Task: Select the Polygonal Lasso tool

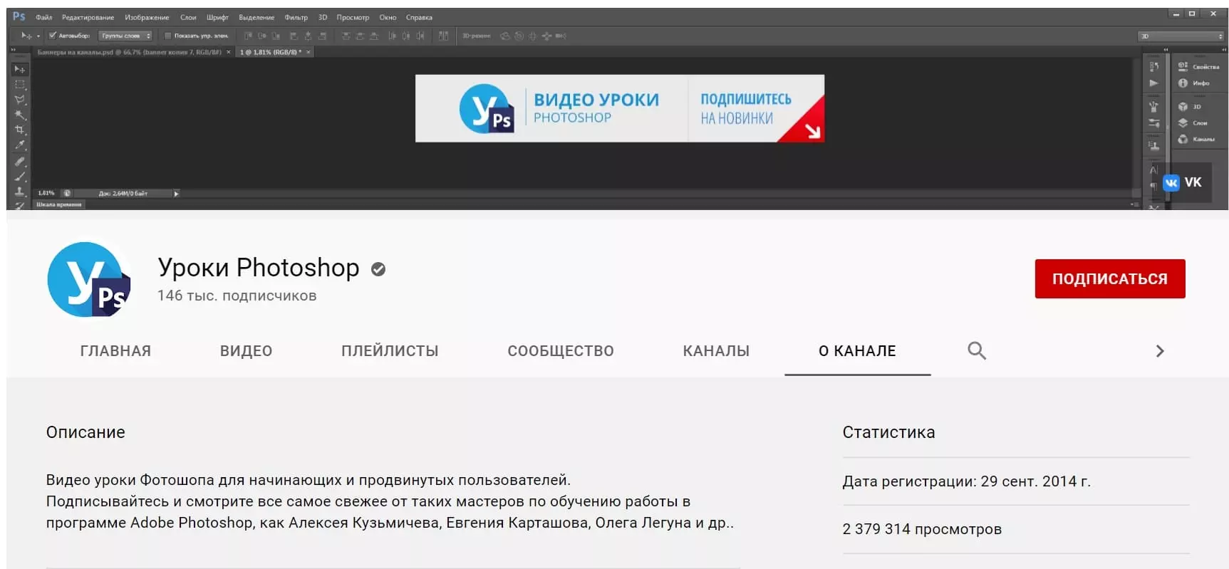Action: coord(19,100)
